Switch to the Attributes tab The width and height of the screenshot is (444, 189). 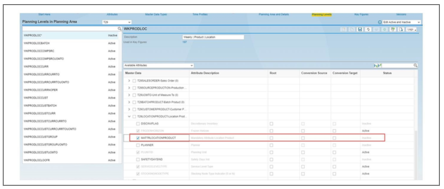pos(112,14)
